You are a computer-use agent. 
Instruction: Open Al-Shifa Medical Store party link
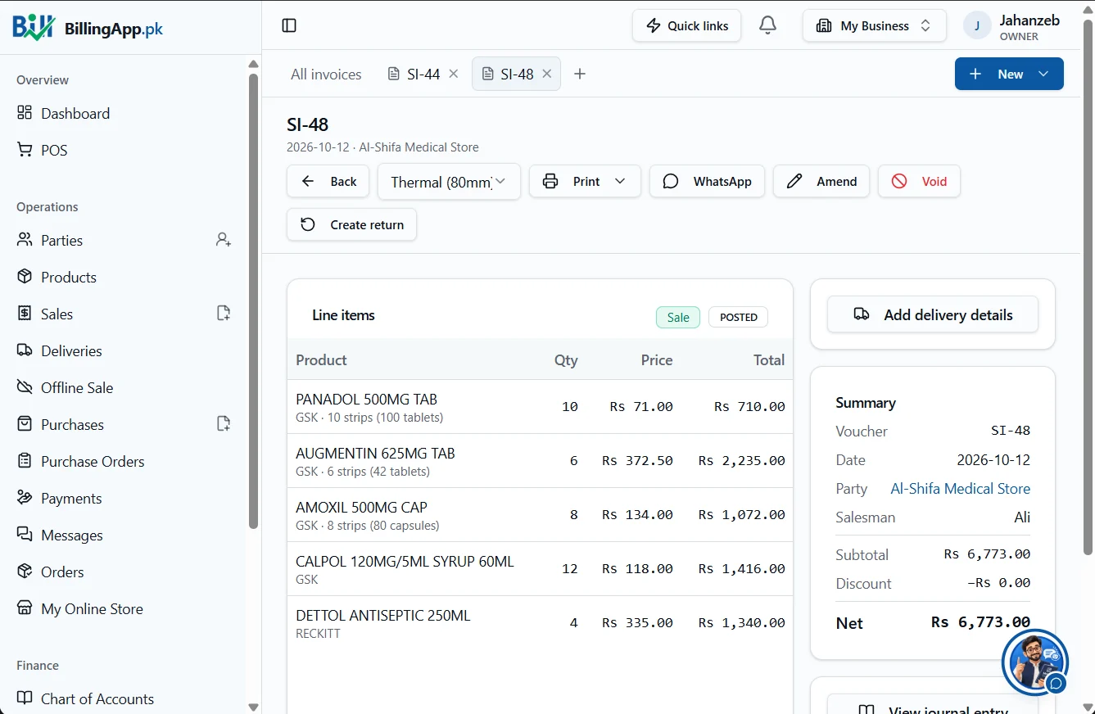[x=960, y=489]
